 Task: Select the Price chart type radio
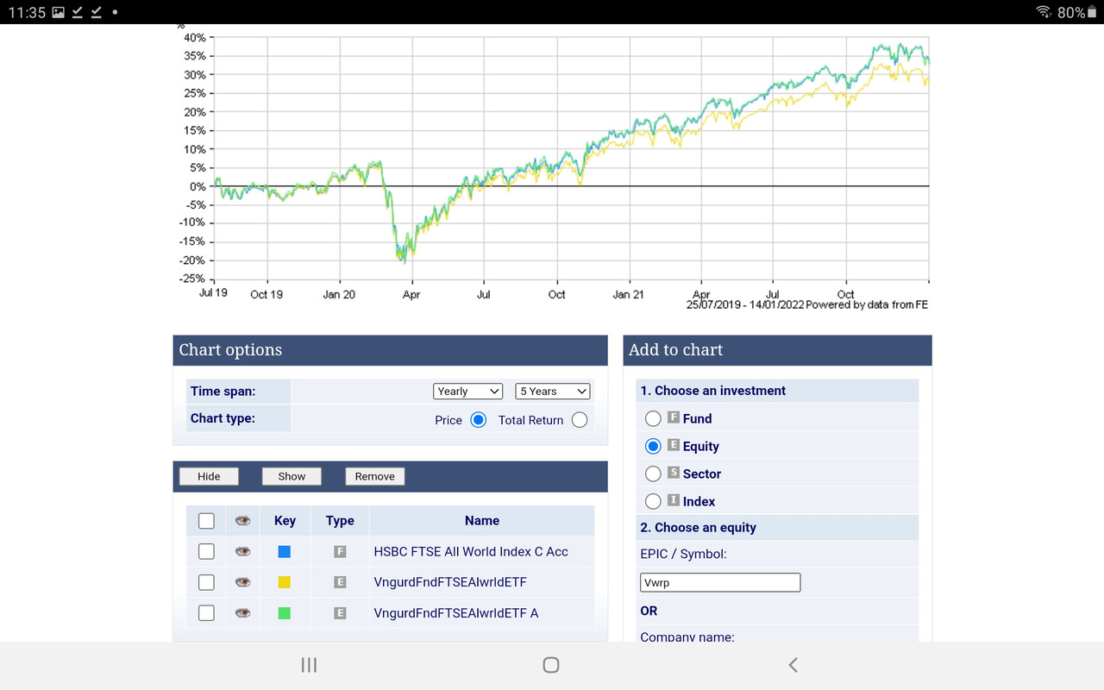[479, 420]
